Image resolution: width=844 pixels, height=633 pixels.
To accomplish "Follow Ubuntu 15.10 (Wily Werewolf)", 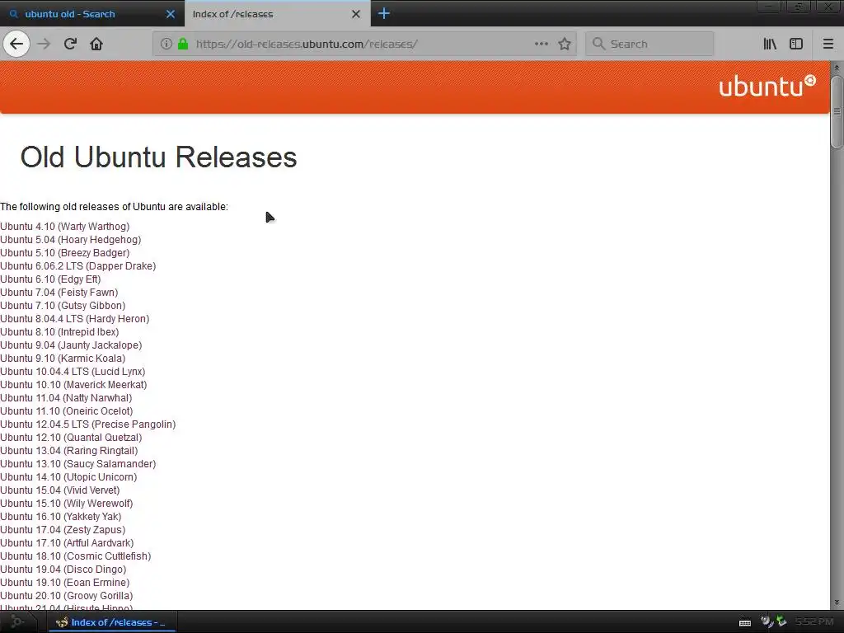I will click(66, 504).
